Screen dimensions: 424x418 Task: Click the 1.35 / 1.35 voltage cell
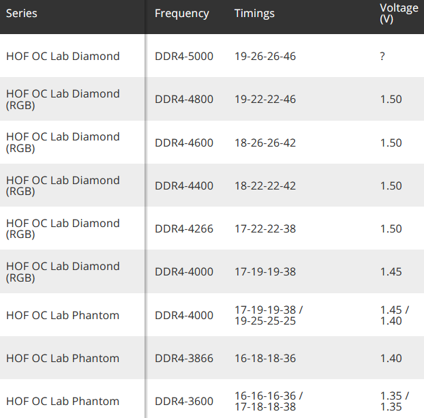[394, 401]
